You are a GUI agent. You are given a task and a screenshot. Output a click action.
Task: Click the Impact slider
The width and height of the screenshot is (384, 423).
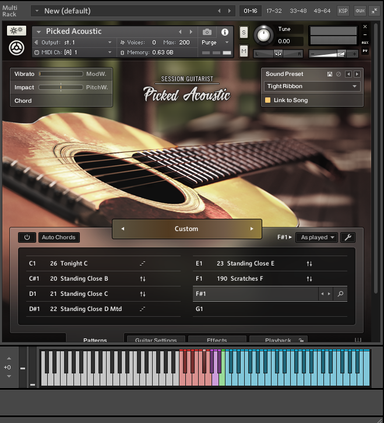(61, 87)
